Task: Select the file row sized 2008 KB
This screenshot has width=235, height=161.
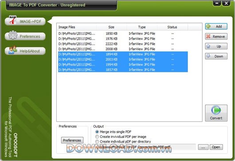Action: pyautogui.click(x=123, y=49)
